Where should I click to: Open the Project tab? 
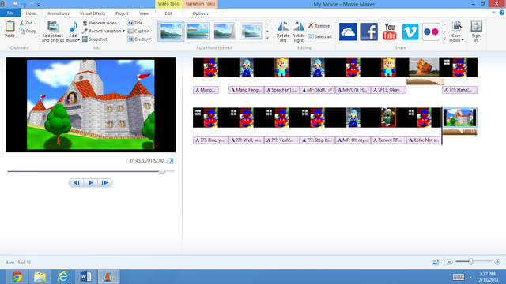tap(122, 13)
